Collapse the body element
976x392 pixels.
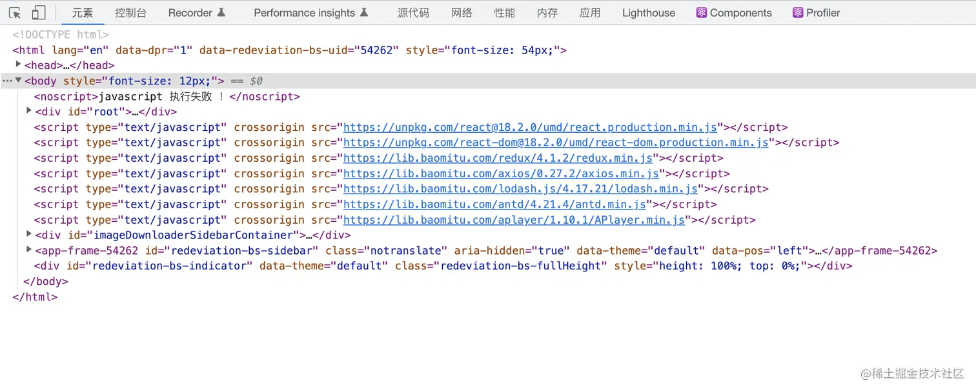coord(18,81)
